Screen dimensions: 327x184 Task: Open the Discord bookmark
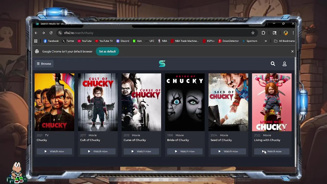point(123,41)
